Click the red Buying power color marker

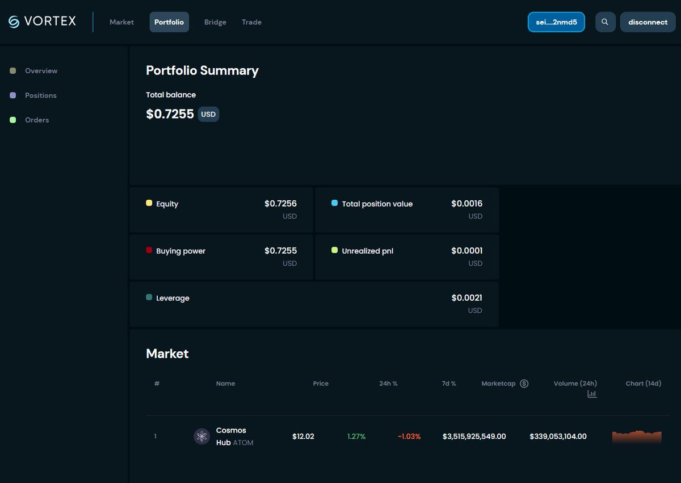tap(149, 250)
